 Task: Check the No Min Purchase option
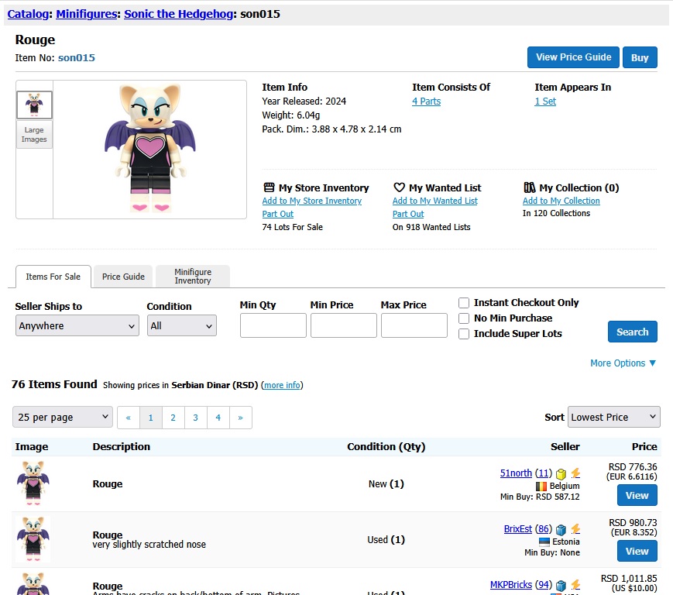464,318
